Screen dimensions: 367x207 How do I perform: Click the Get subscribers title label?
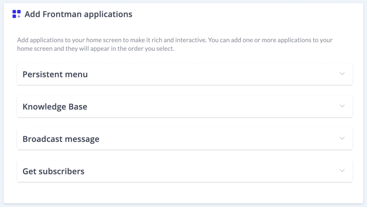pos(53,171)
